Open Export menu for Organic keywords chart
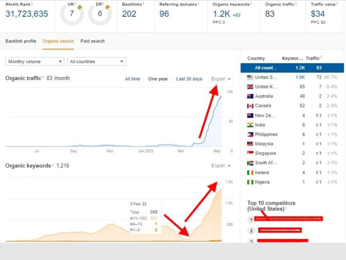The height and width of the screenshot is (260, 346). tap(221, 166)
